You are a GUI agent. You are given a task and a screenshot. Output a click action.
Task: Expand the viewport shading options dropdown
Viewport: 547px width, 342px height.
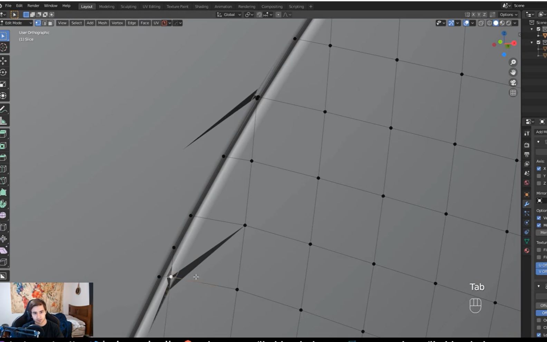[x=515, y=23]
